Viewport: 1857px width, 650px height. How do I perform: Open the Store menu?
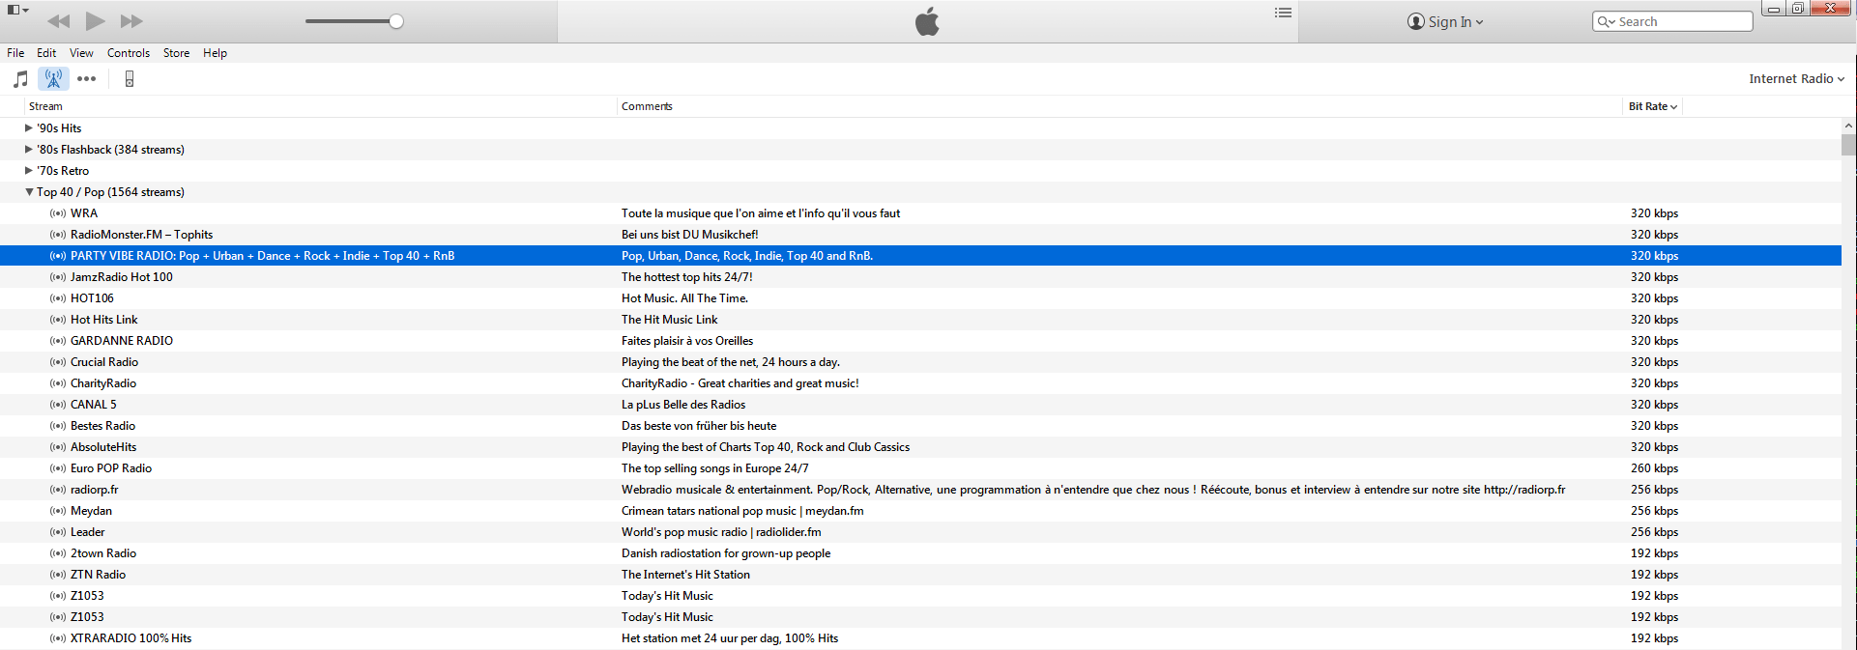176,53
